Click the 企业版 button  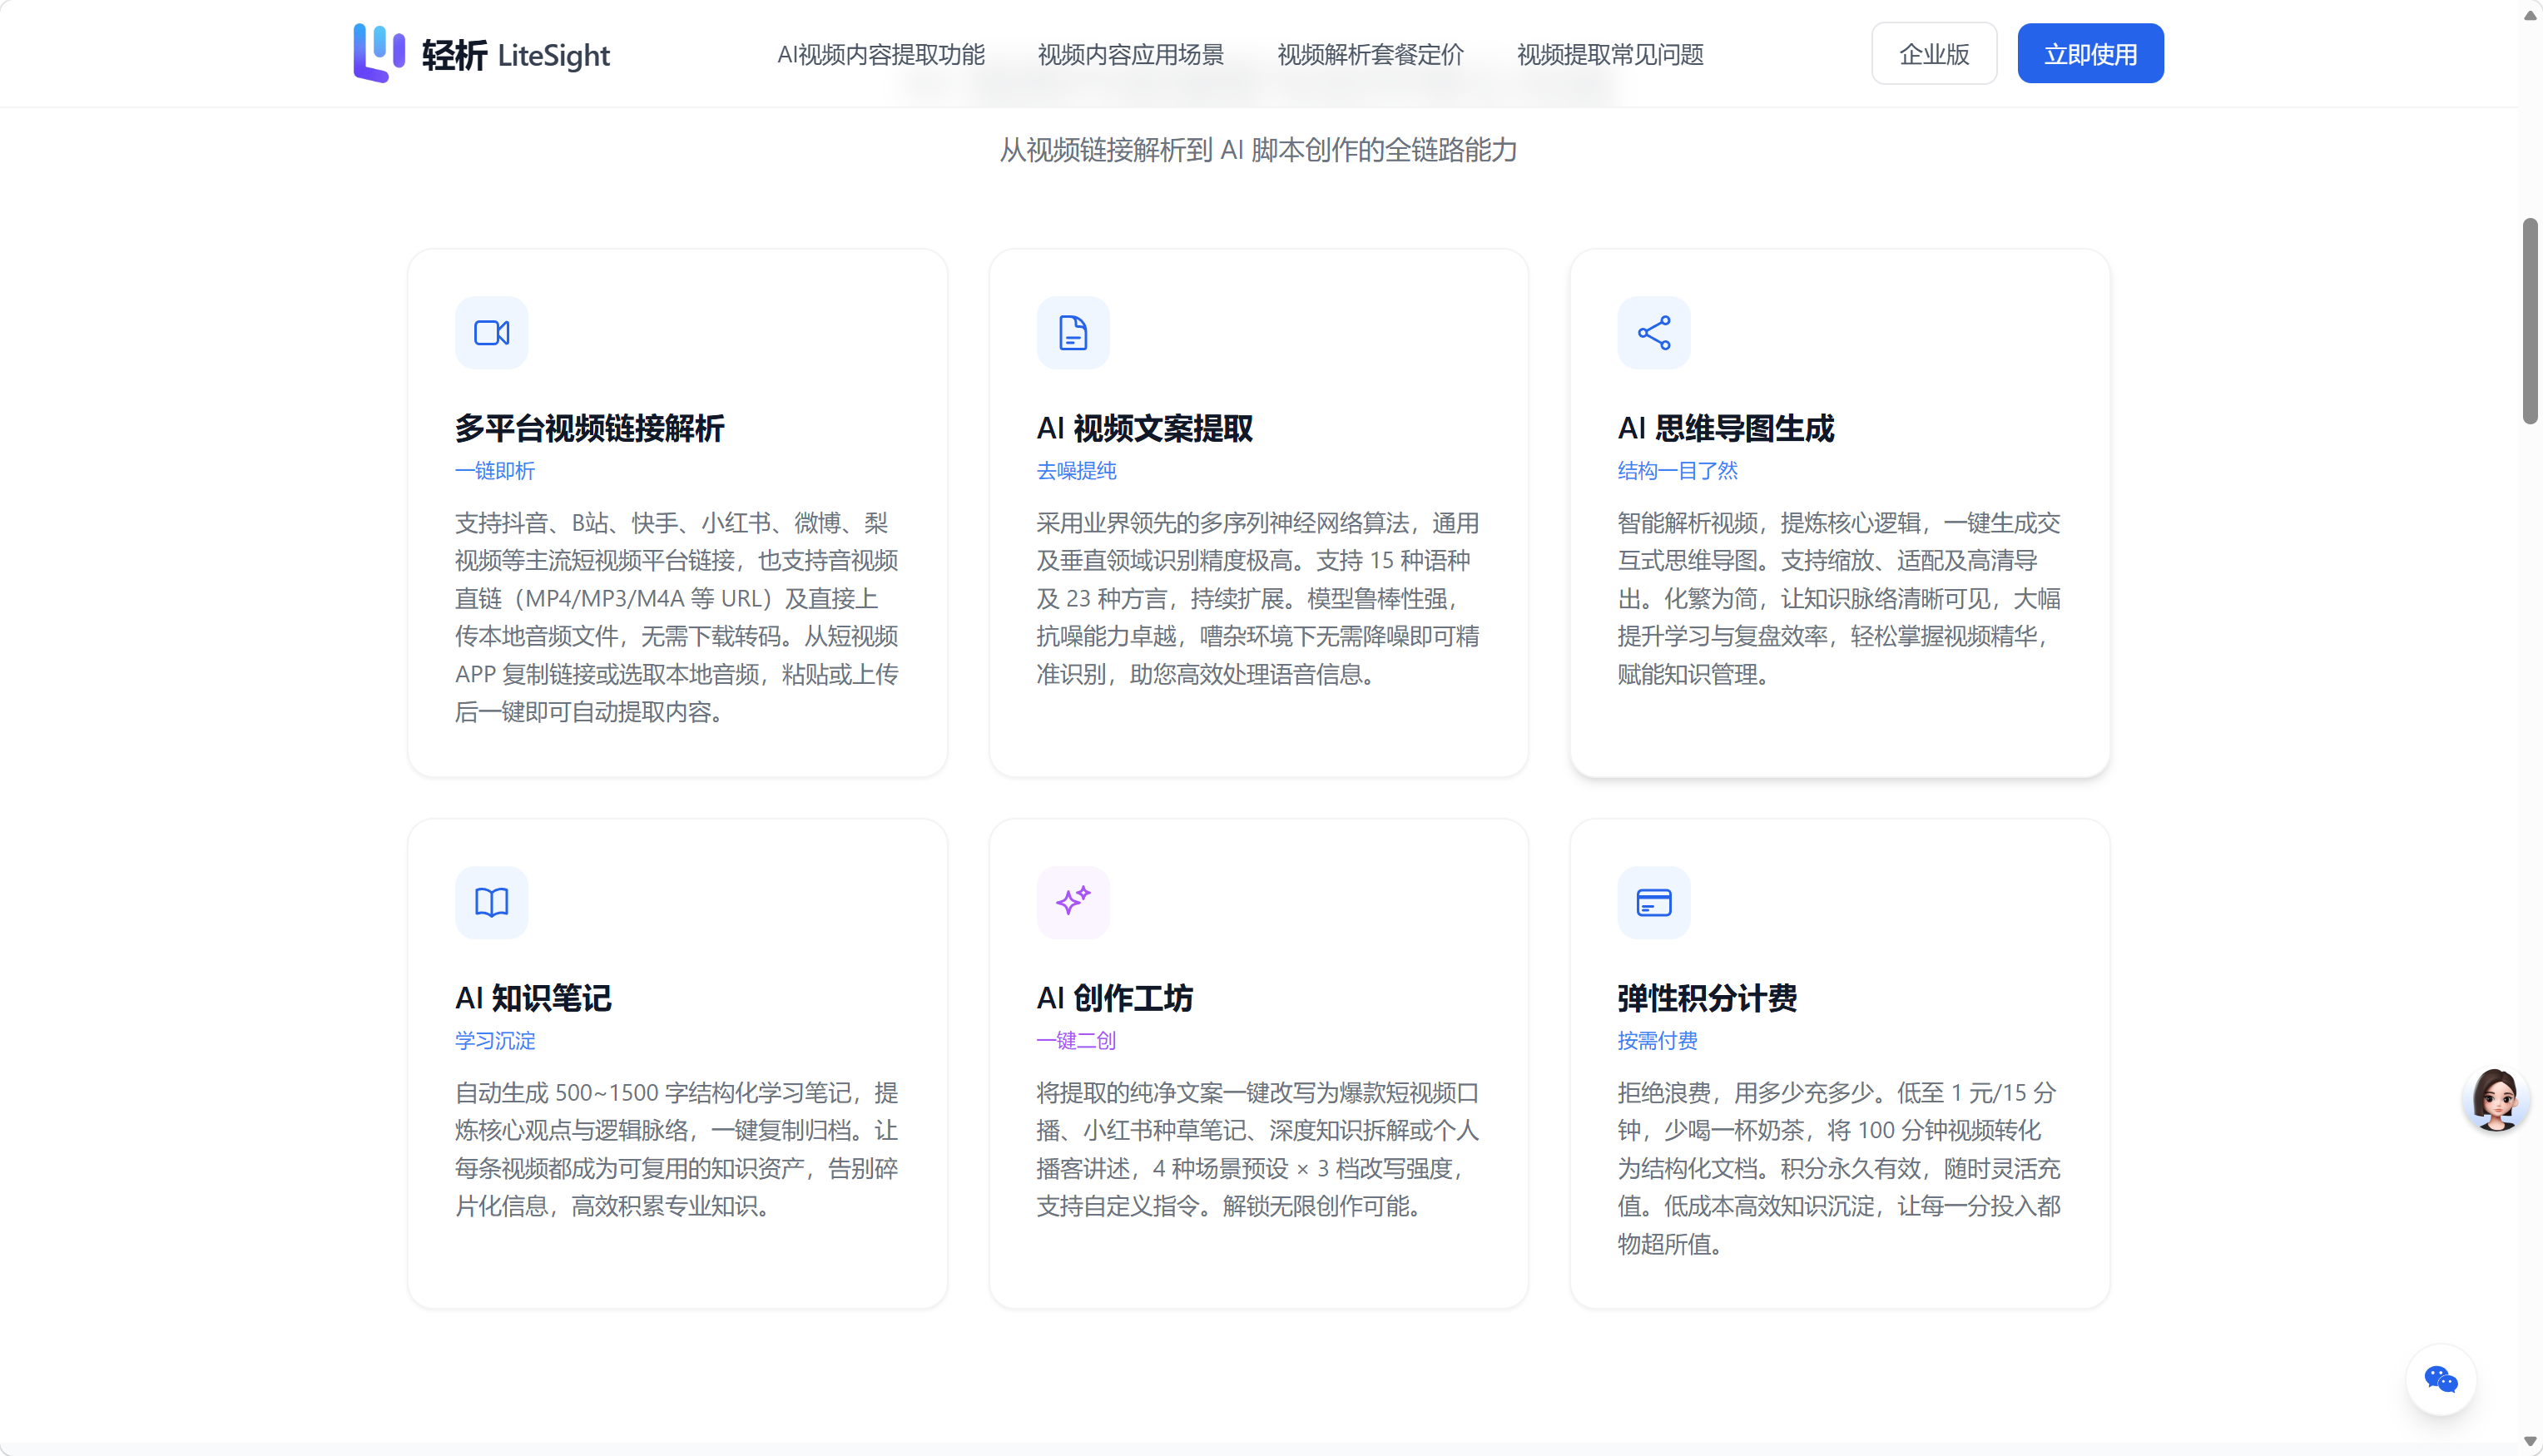pyautogui.click(x=1934, y=54)
